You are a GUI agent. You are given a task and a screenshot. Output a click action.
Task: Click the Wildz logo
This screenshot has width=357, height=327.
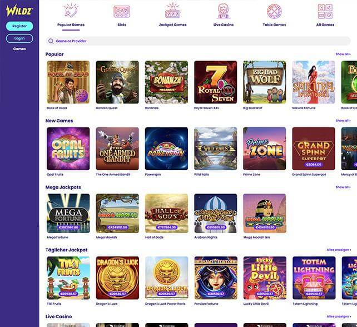coord(19,11)
